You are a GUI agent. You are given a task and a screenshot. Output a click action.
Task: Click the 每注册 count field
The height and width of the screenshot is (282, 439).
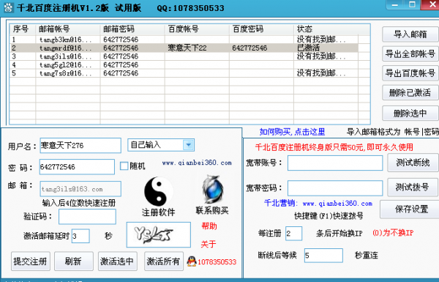tap(293, 233)
